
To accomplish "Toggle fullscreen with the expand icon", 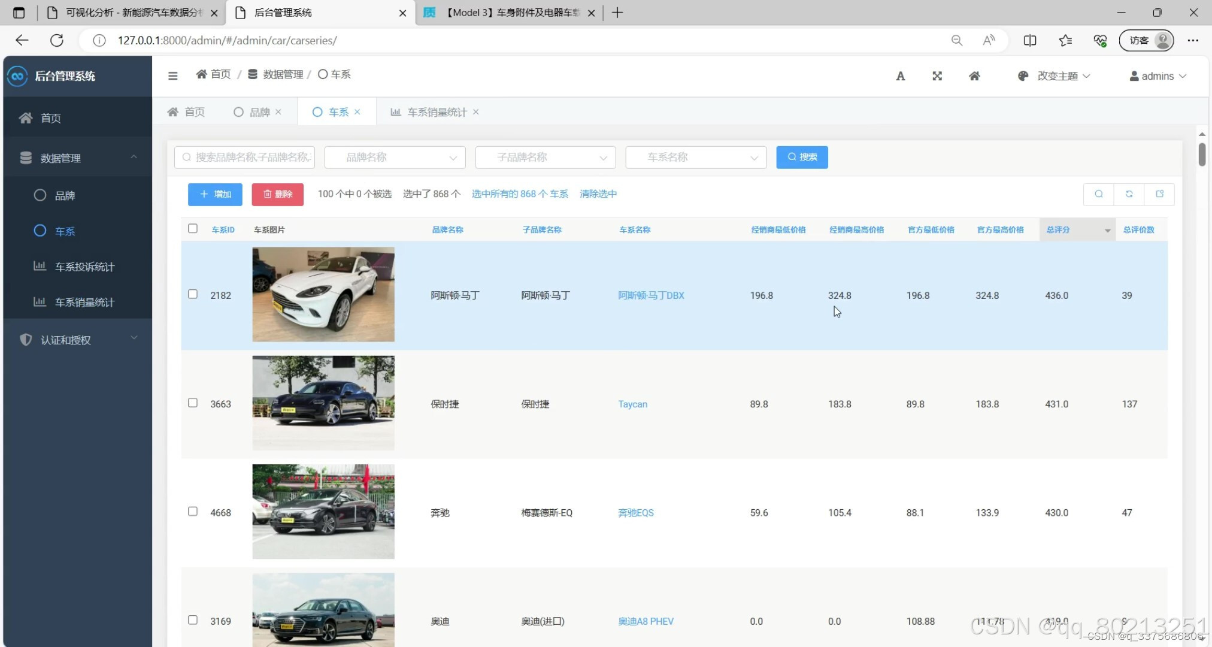I will click(x=937, y=76).
